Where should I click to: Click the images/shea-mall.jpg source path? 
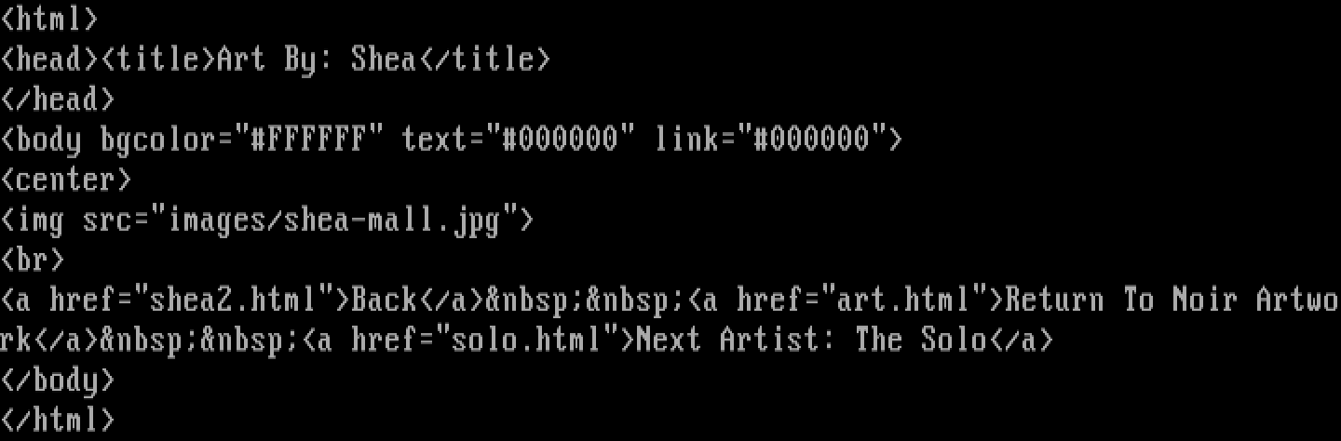pyautogui.click(x=334, y=219)
